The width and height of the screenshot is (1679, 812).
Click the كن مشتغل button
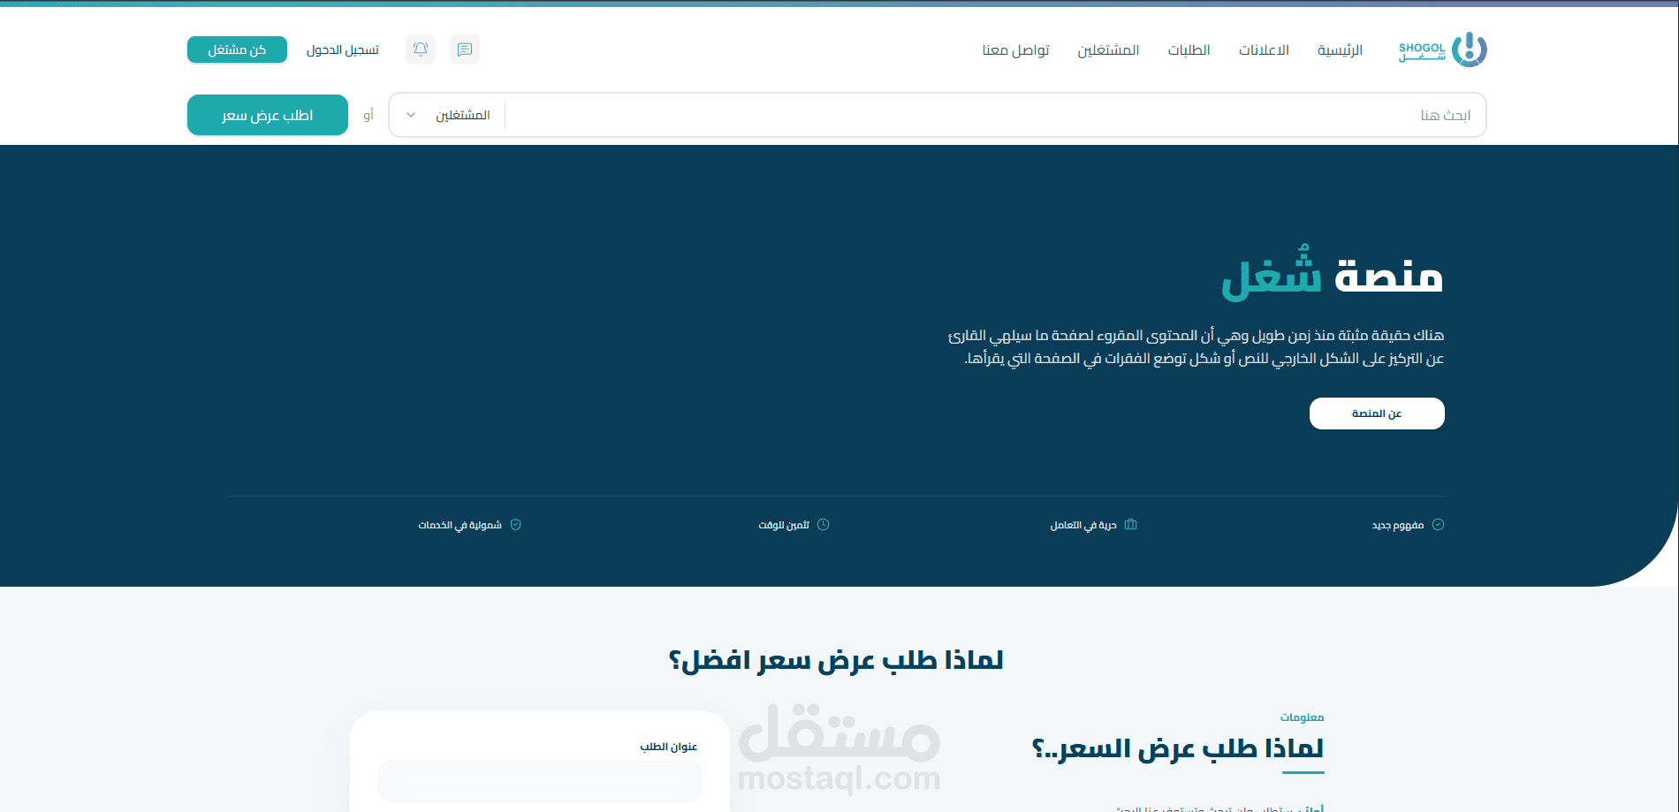click(x=237, y=49)
